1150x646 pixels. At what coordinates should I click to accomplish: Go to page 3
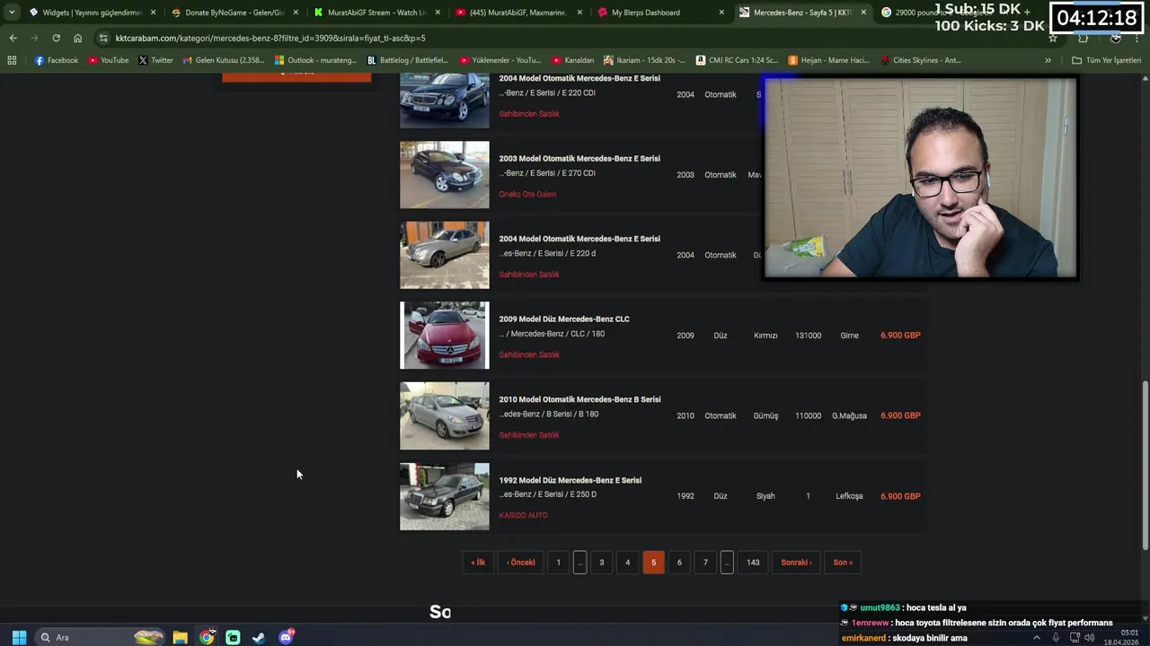point(602,563)
